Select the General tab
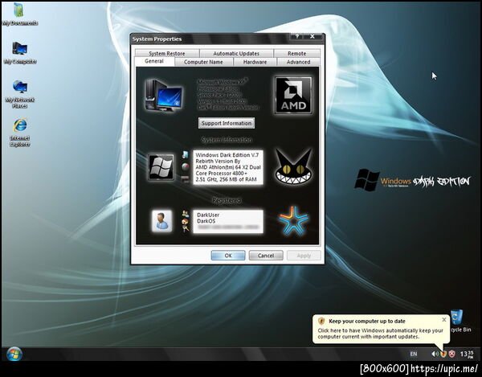This screenshot has width=482, height=377. tap(154, 61)
